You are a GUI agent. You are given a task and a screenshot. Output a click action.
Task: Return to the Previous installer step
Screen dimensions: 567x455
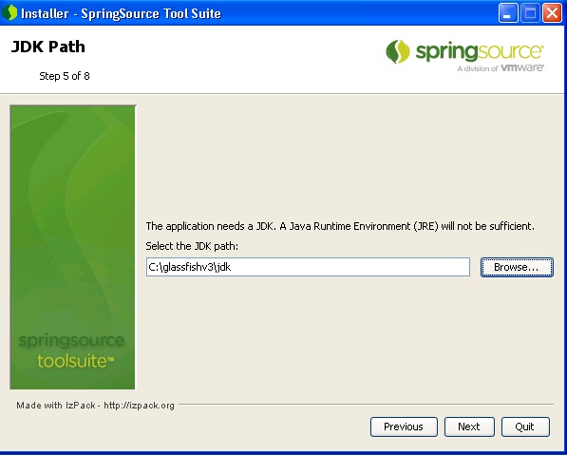coord(404,427)
